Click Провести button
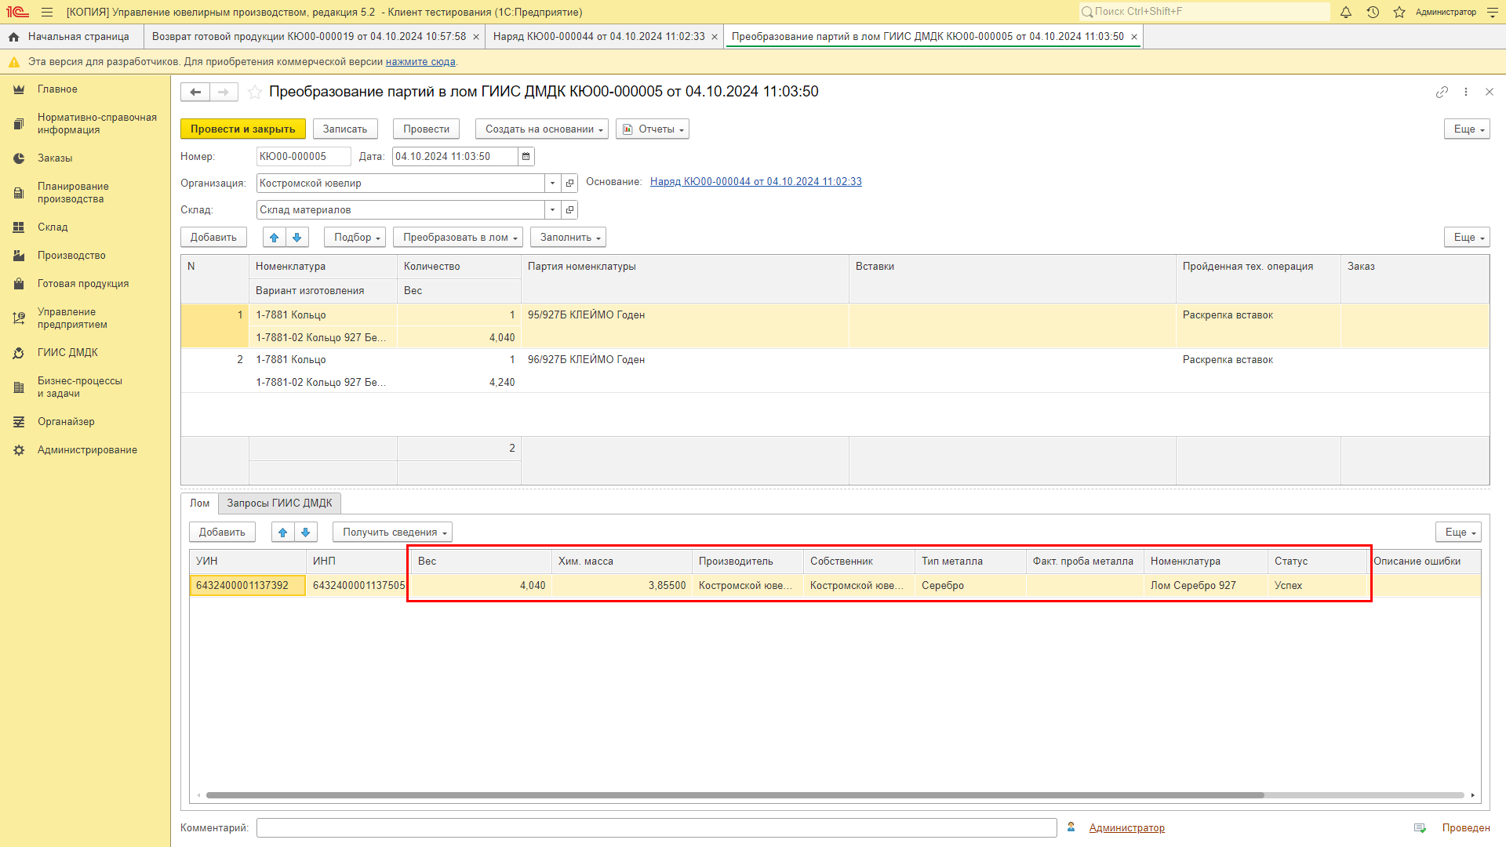This screenshot has width=1506, height=847. click(427, 129)
